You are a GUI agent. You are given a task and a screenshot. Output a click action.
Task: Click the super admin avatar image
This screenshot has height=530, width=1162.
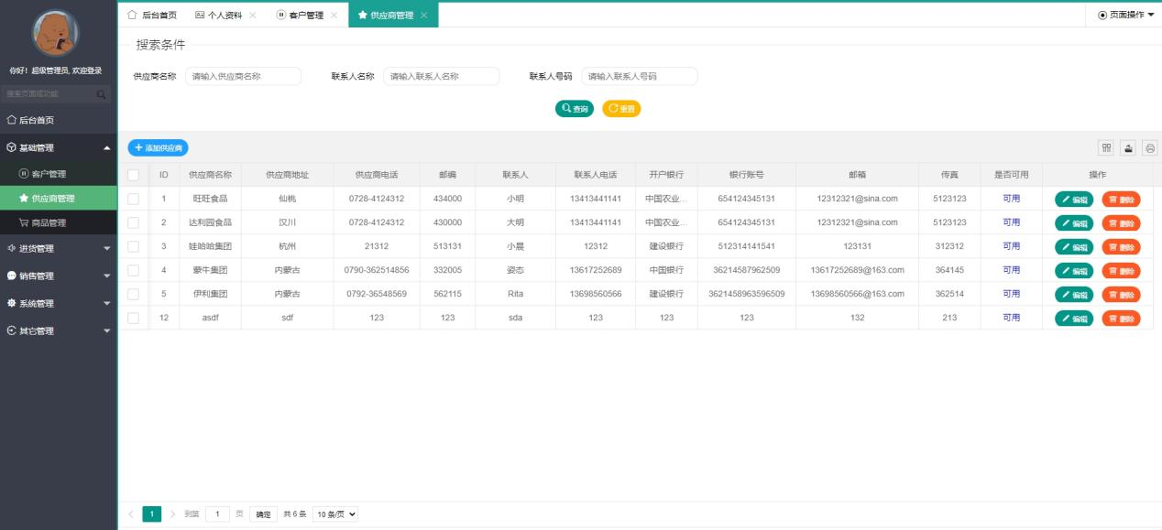click(55, 34)
